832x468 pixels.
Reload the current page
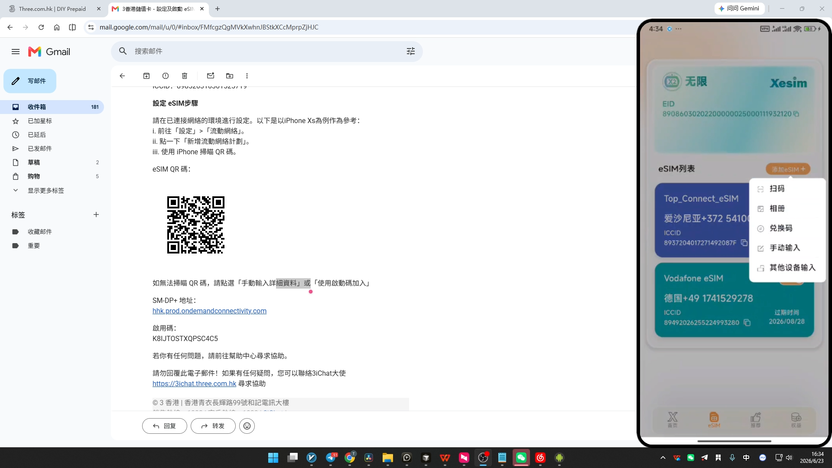[x=41, y=27]
